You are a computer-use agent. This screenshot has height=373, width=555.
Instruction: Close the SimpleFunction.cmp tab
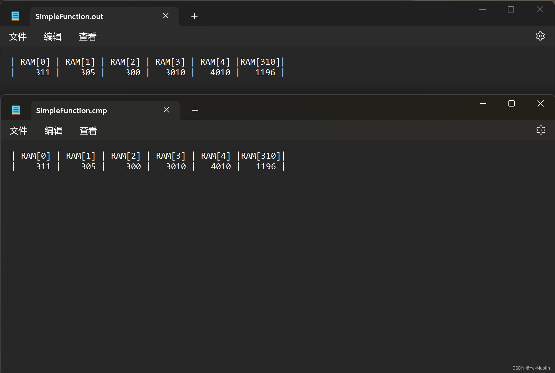166,110
